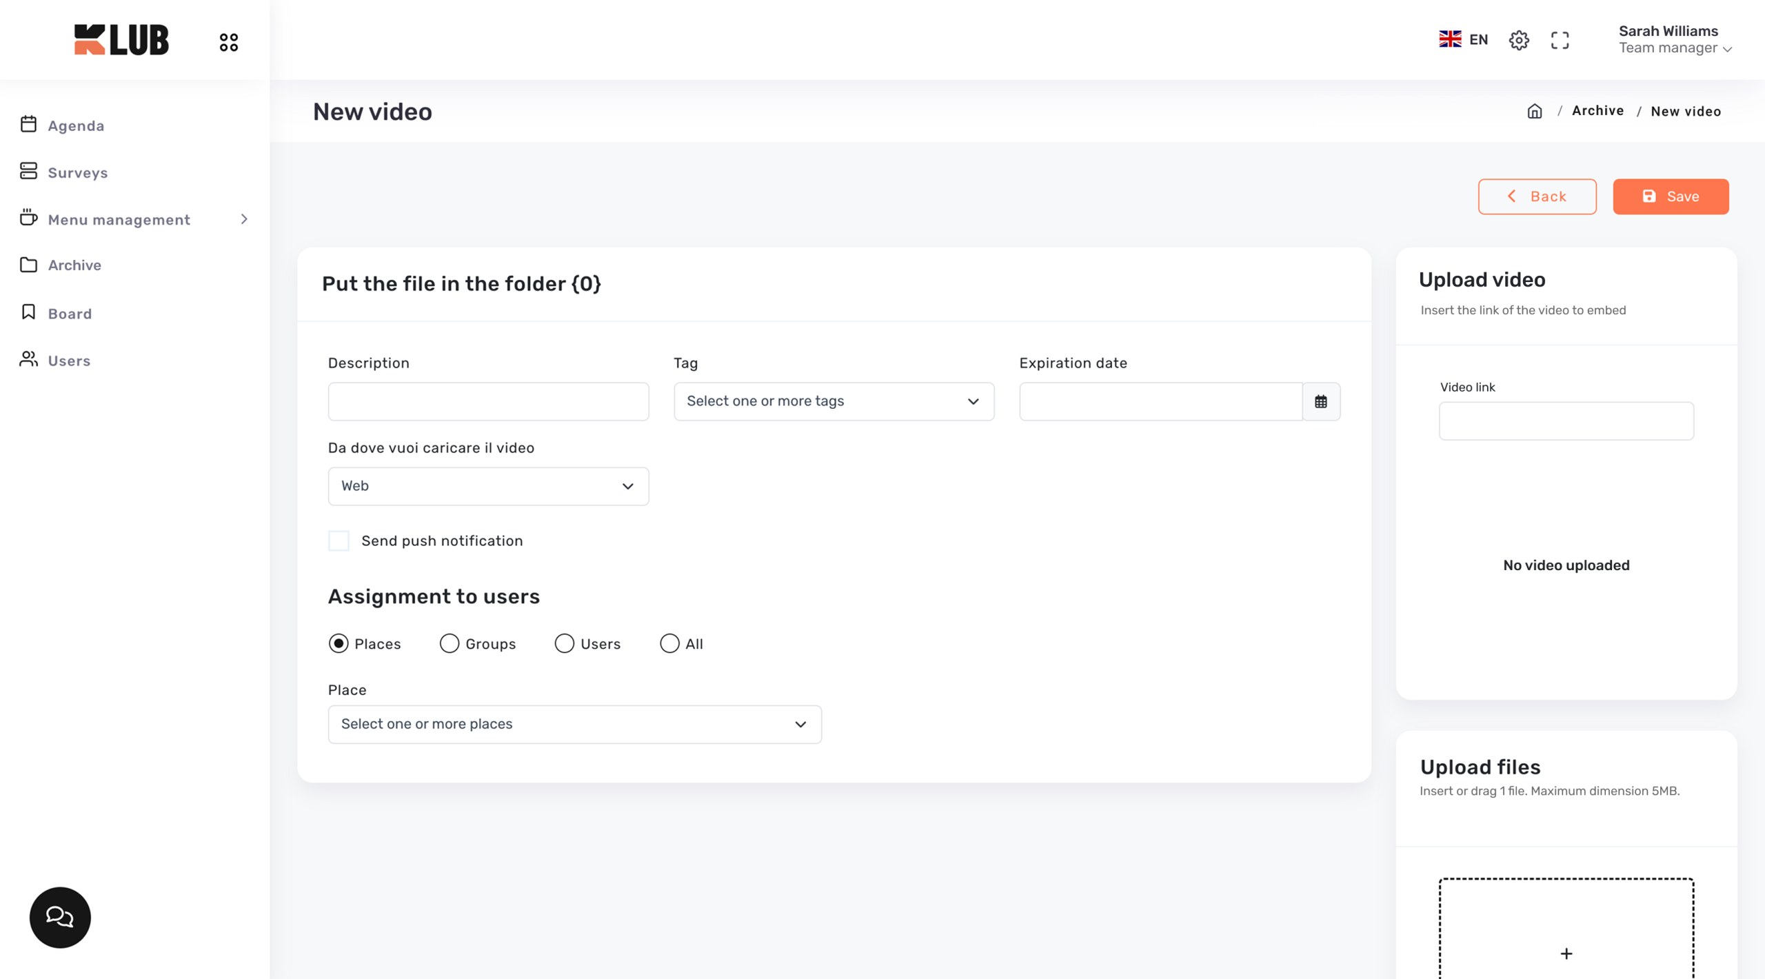Screen dimensions: 1765x979
Task: Enable Send push notification checkbox
Action: click(x=339, y=541)
